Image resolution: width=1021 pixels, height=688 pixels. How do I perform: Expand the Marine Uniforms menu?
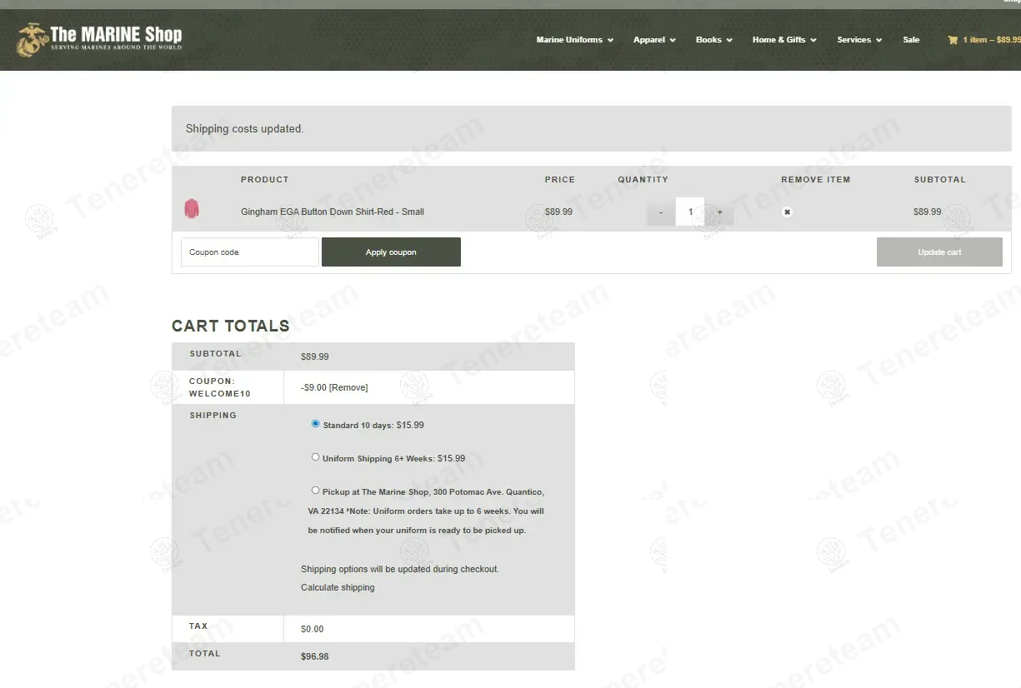574,40
